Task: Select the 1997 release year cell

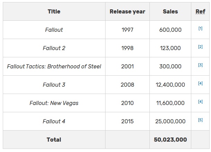Action: pyautogui.click(x=127, y=30)
